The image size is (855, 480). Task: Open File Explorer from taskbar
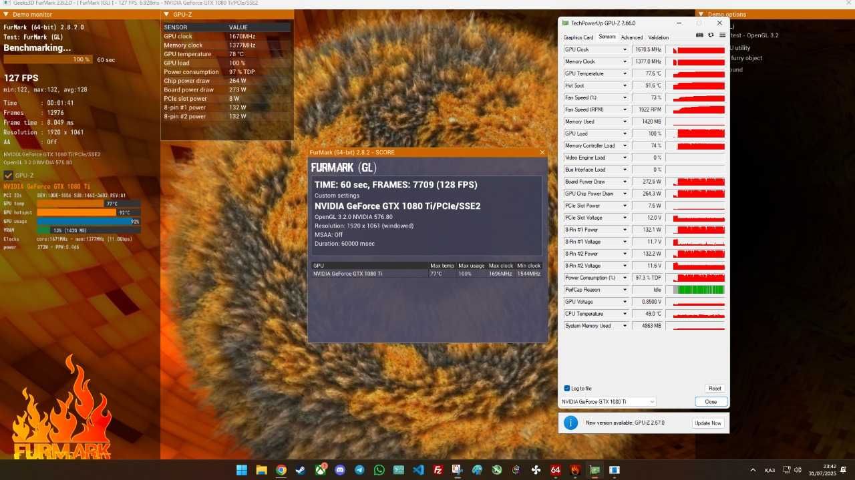pos(262,470)
